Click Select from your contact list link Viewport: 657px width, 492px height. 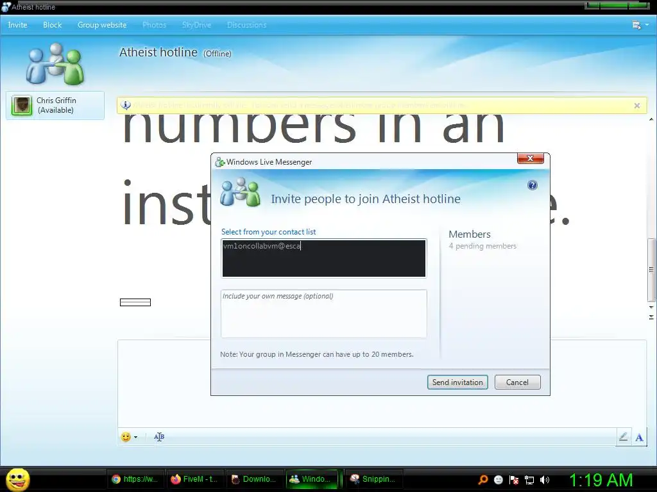(269, 232)
